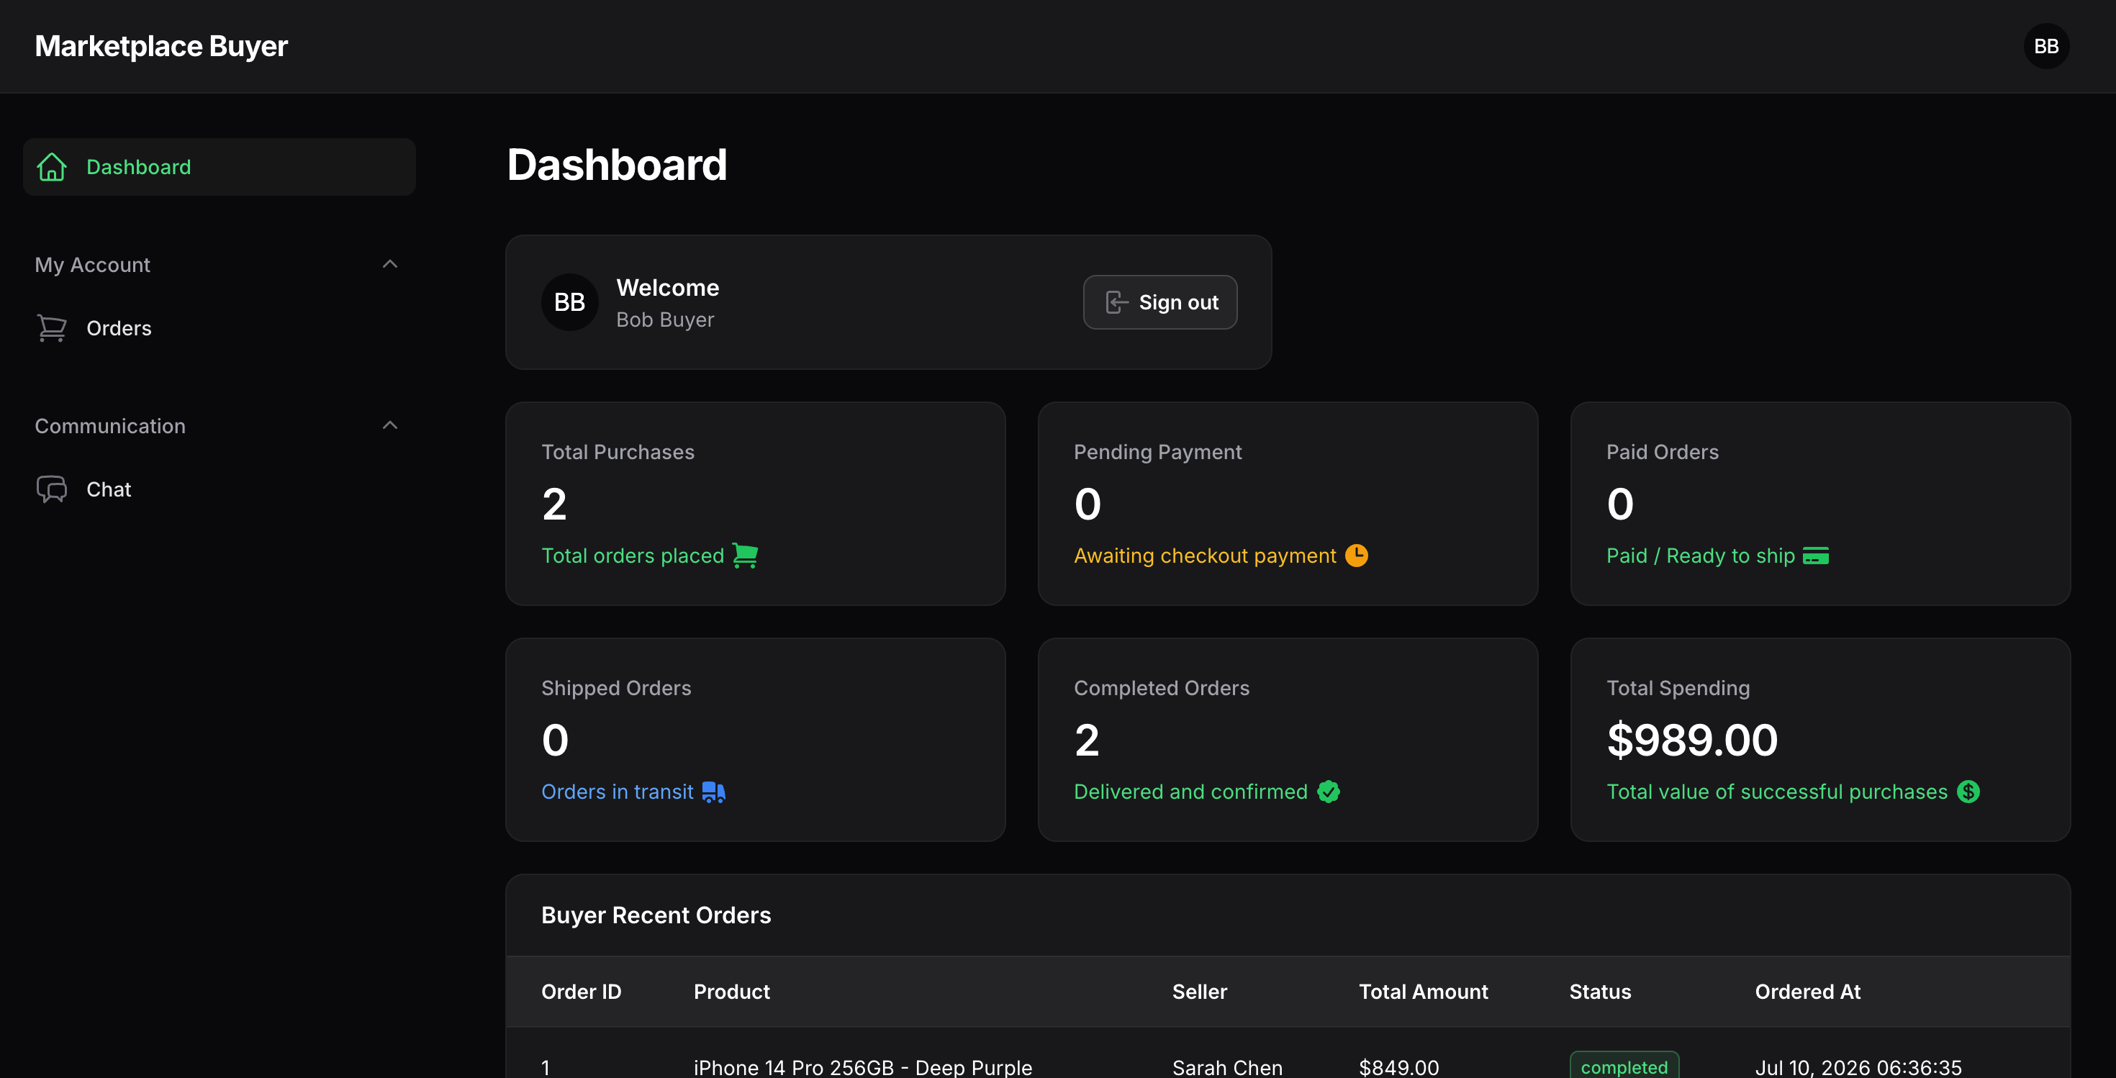Click the green cart icon under Total Purchases
Viewport: 2116px width, 1078px height.
(745, 556)
